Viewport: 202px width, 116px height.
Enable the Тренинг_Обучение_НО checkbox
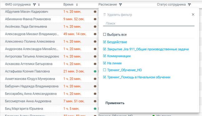(105, 70)
